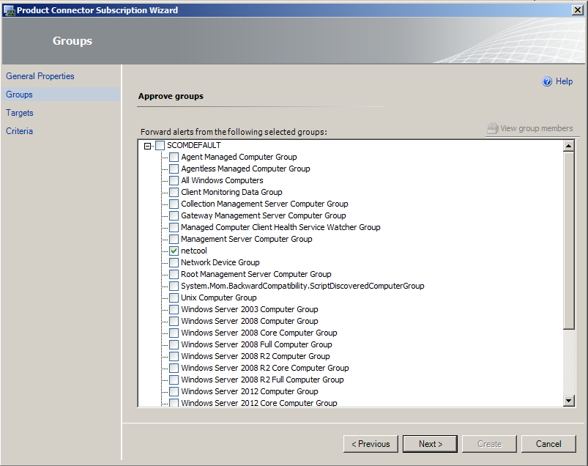
Task: Check Root Management Server Computer Group box
Action: pyautogui.click(x=174, y=274)
